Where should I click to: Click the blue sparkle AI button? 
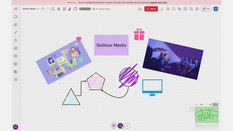216,9
